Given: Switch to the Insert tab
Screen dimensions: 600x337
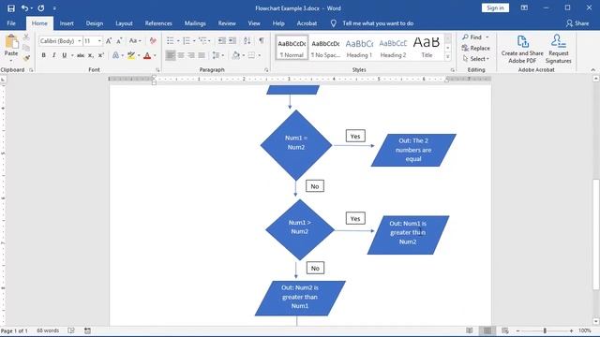Looking at the screenshot, I should tap(67, 23).
